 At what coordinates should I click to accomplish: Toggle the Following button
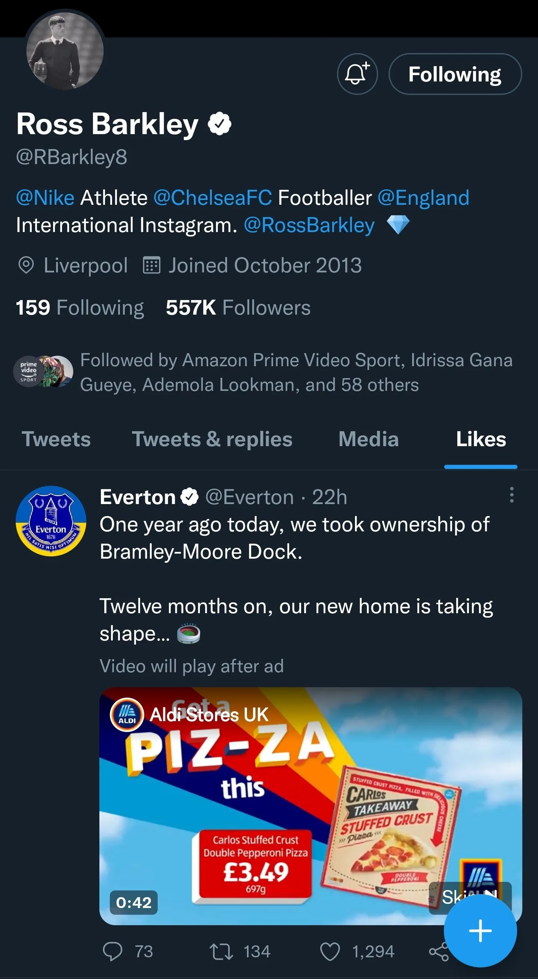tap(455, 74)
